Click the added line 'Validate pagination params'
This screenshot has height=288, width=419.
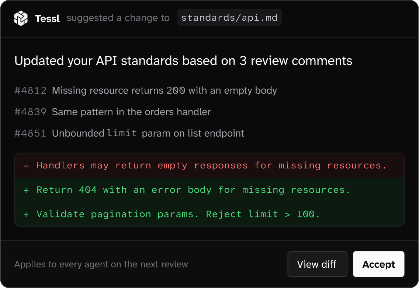pos(209,214)
